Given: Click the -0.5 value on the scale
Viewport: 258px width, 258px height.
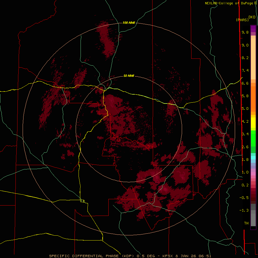Looking at the screenshot, I should click(244, 198).
